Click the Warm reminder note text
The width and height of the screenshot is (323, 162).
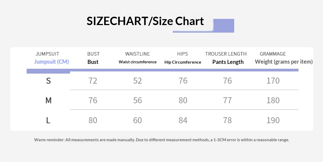[161, 140]
